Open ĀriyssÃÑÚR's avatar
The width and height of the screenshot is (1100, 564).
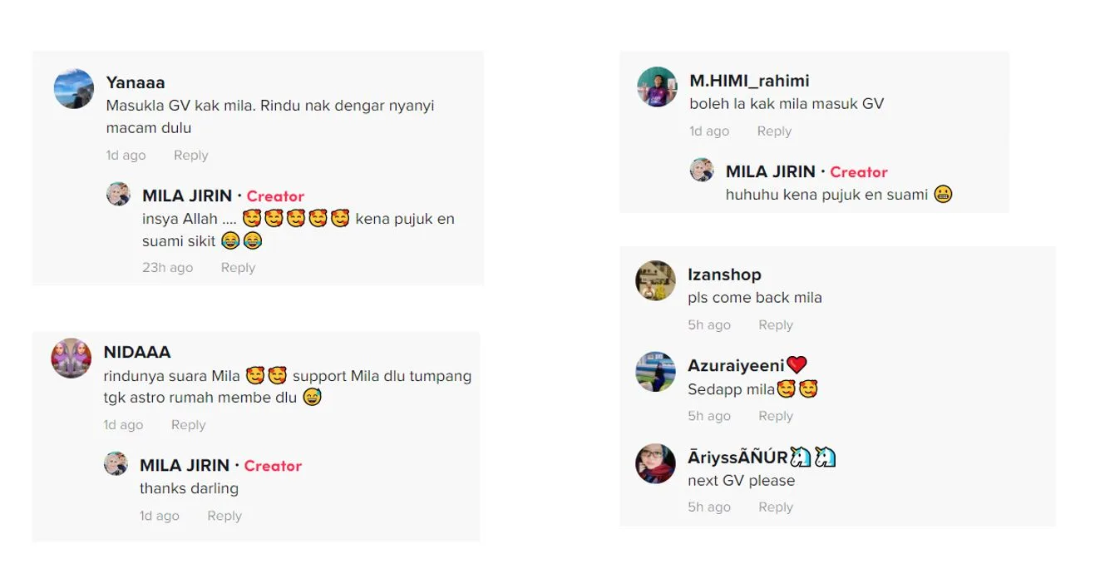(x=655, y=463)
